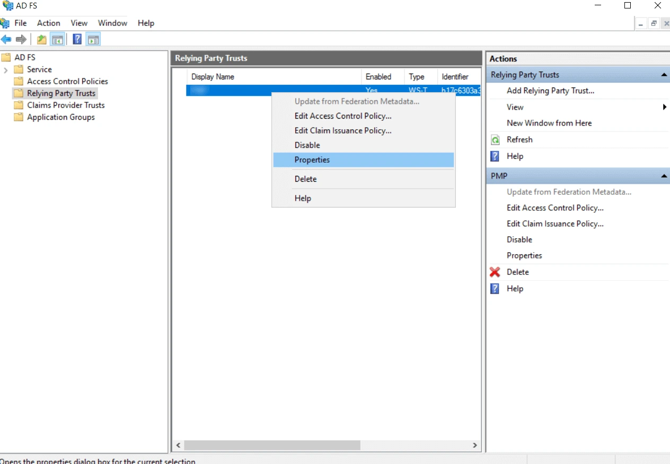Toggle the console tree pane icon
Screen dimensions: 670x464
57,39
